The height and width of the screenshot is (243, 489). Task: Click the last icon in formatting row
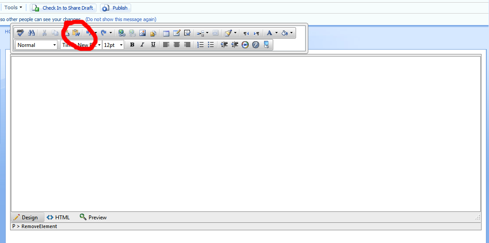(x=266, y=45)
